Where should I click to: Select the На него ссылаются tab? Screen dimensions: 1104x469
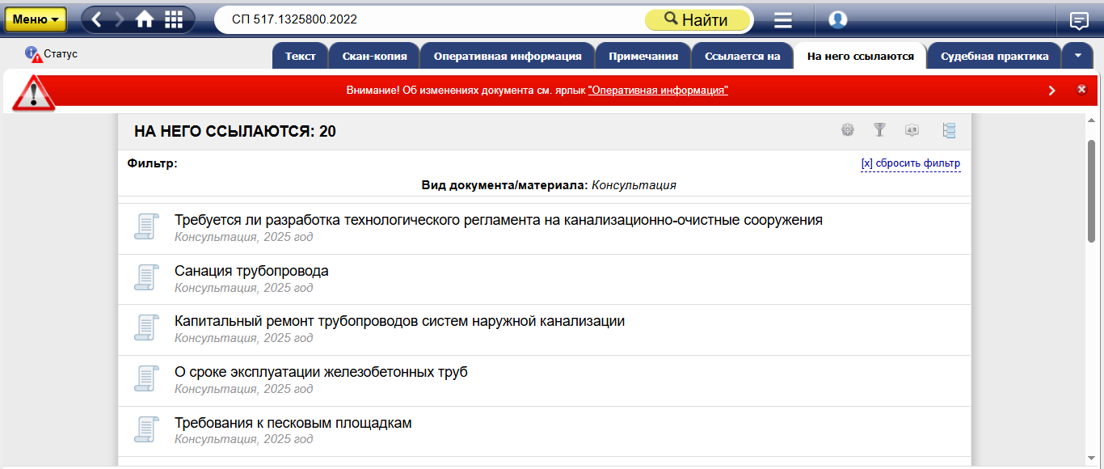pos(861,57)
